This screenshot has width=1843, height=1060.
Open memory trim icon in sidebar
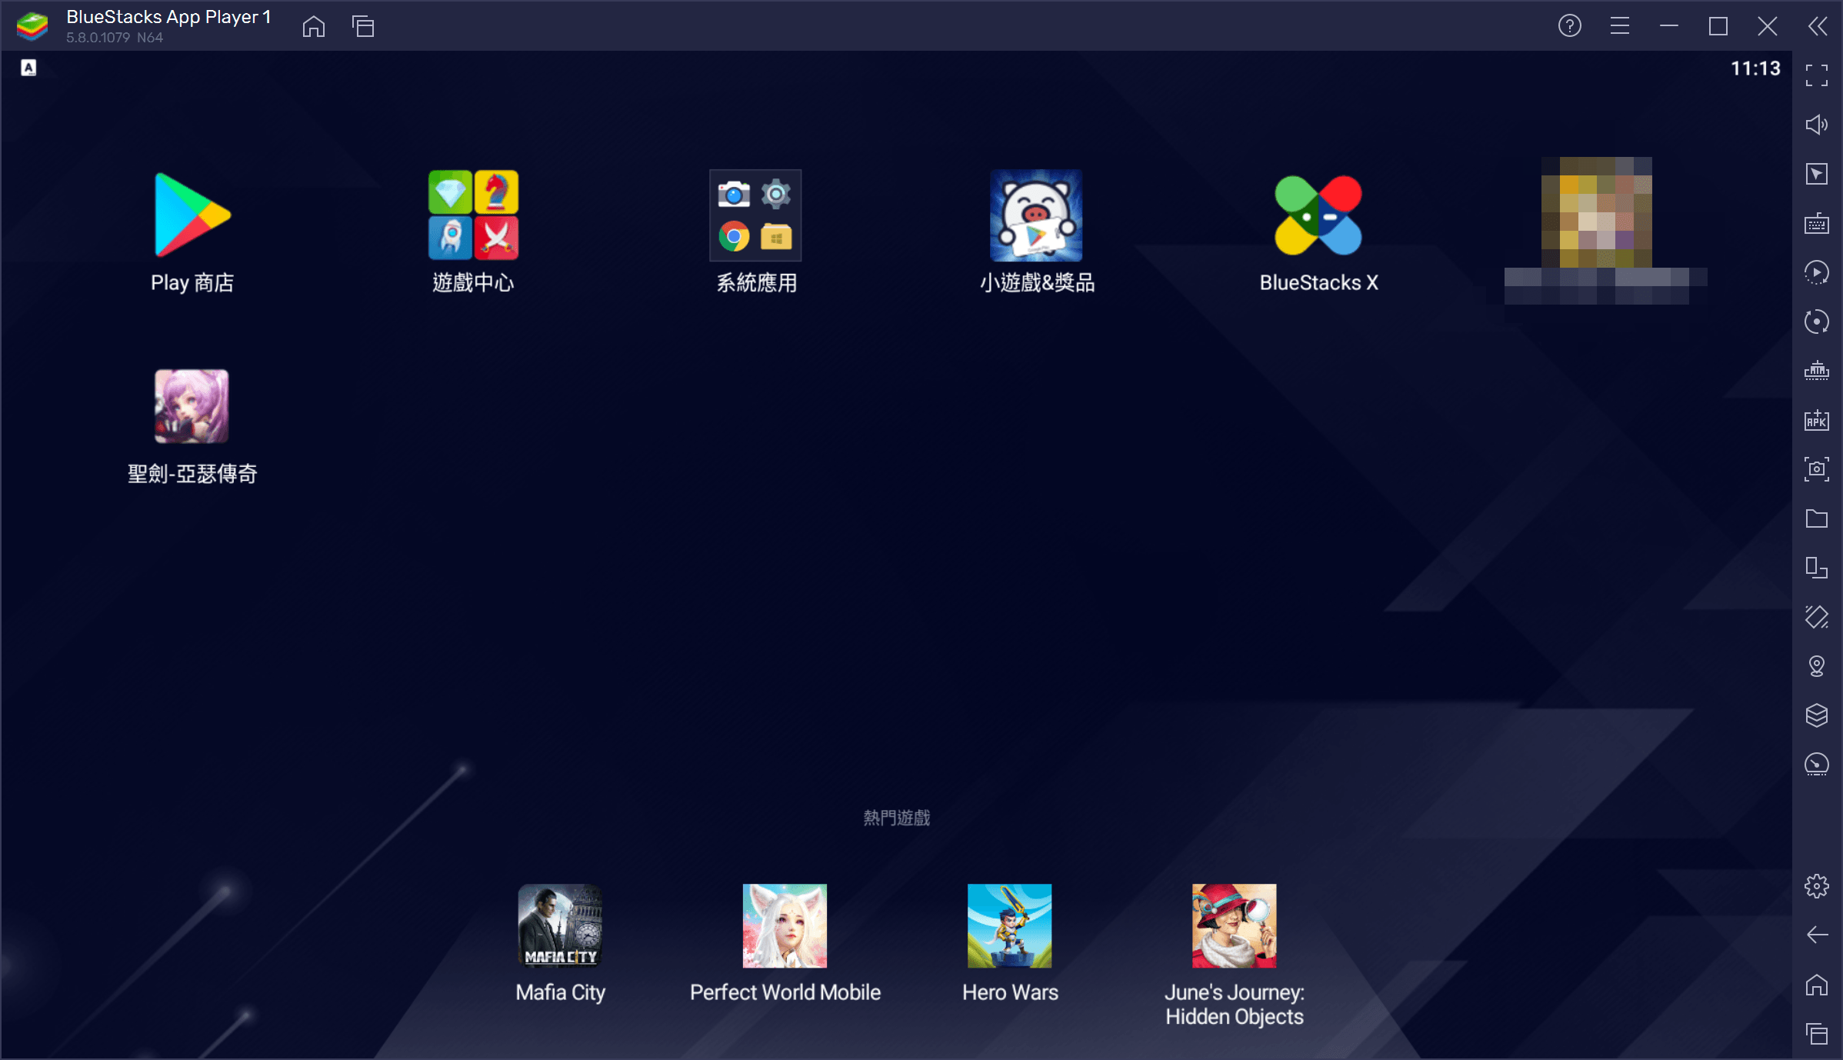click(x=1817, y=371)
